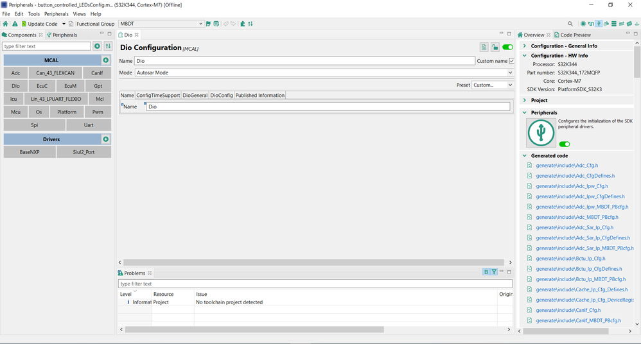Open Dio documentation page icon
Screen dimensions: 641x344
coord(484,47)
